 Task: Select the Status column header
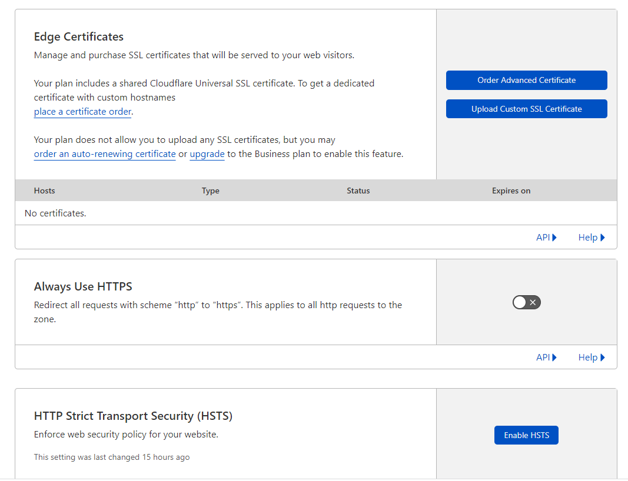tap(358, 191)
